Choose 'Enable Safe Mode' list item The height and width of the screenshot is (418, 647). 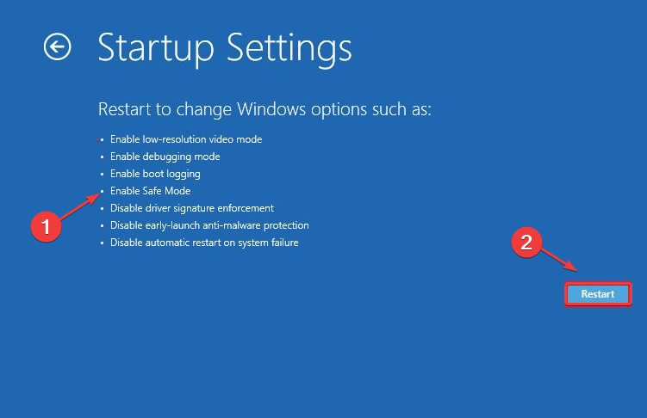(150, 191)
